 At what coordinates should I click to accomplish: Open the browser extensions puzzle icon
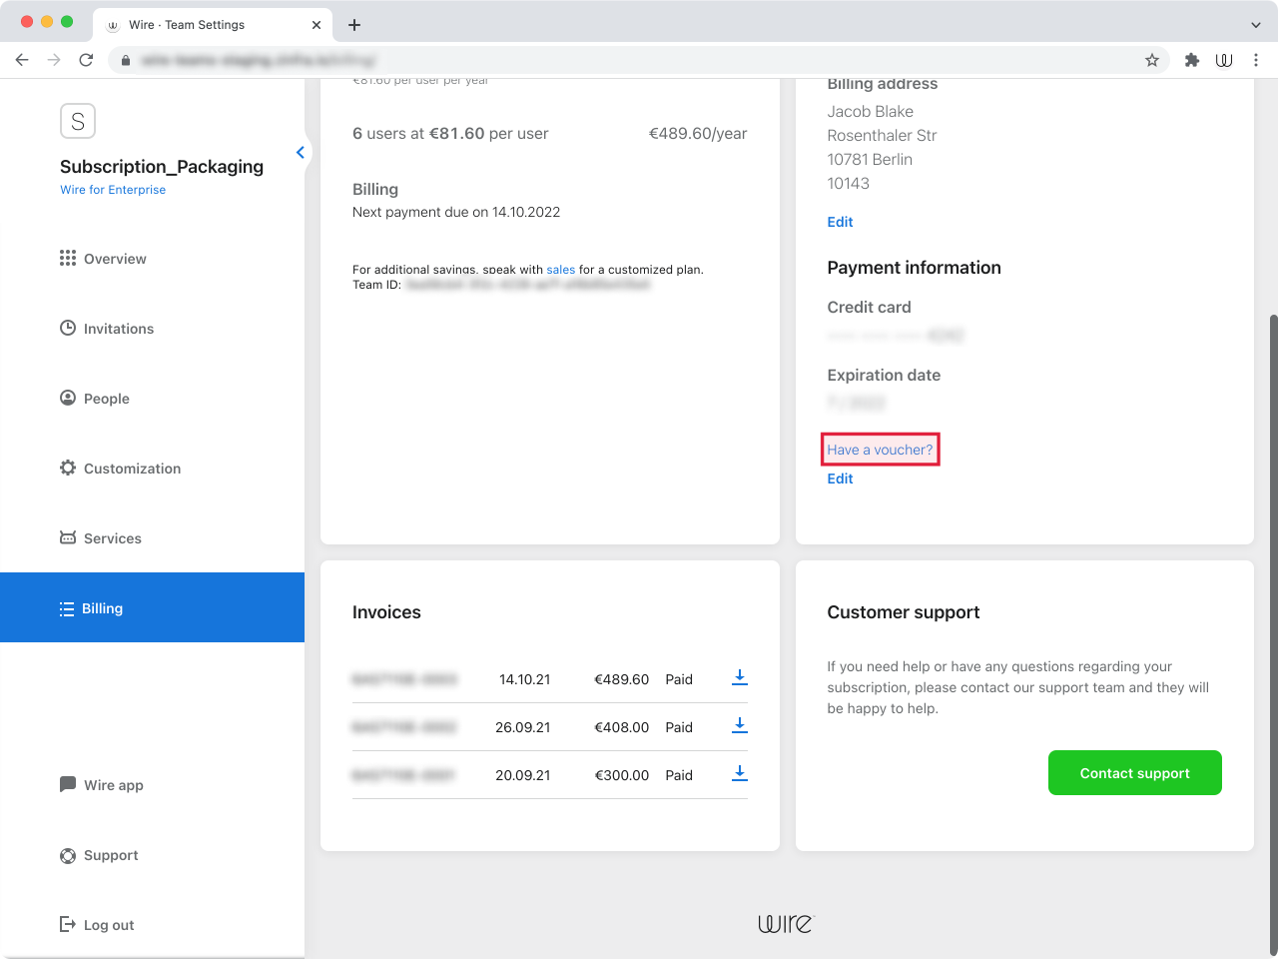pos(1192,60)
